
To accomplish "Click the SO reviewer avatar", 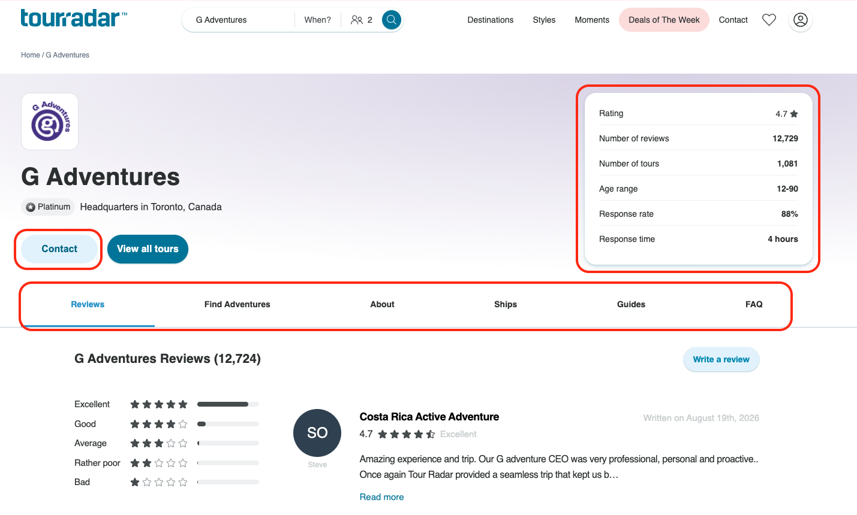I will pos(317,433).
